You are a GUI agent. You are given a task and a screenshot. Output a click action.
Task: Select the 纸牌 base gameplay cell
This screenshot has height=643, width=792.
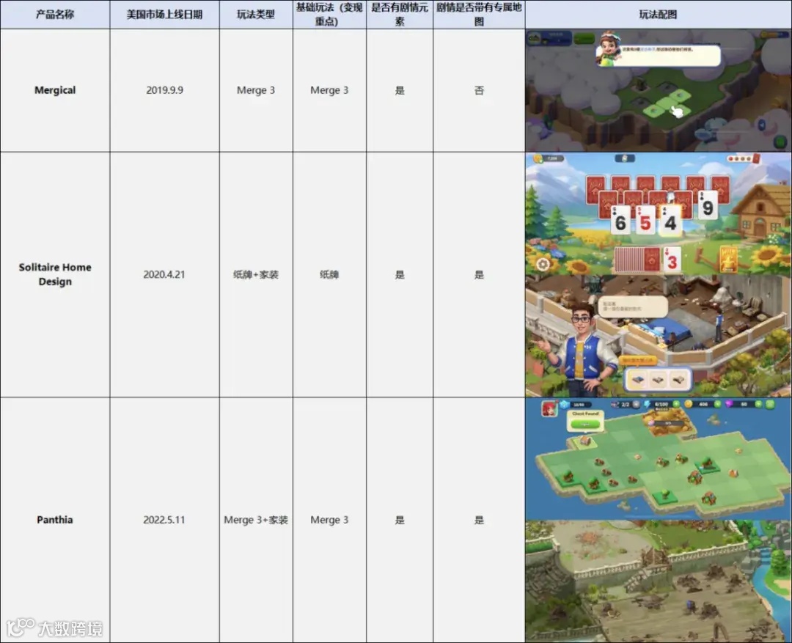pyautogui.click(x=329, y=274)
